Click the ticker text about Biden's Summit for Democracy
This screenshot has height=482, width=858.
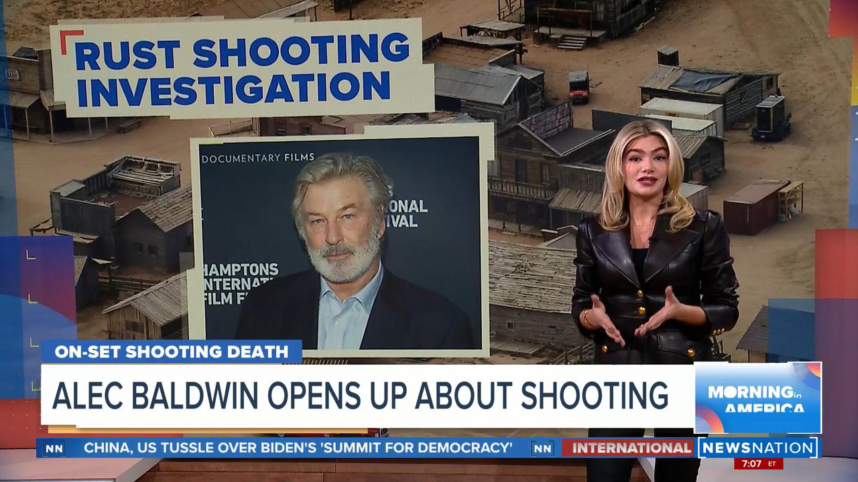tap(298, 448)
